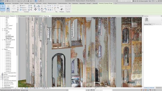This screenshot has width=162, height=91.
Task: Switch to the Совместная работа ribbon tab
Action: pos(63,3)
